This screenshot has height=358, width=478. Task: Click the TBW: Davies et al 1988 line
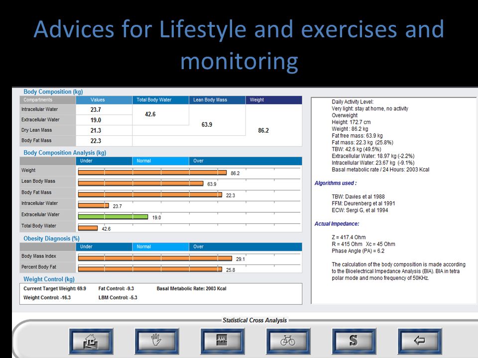click(x=358, y=197)
